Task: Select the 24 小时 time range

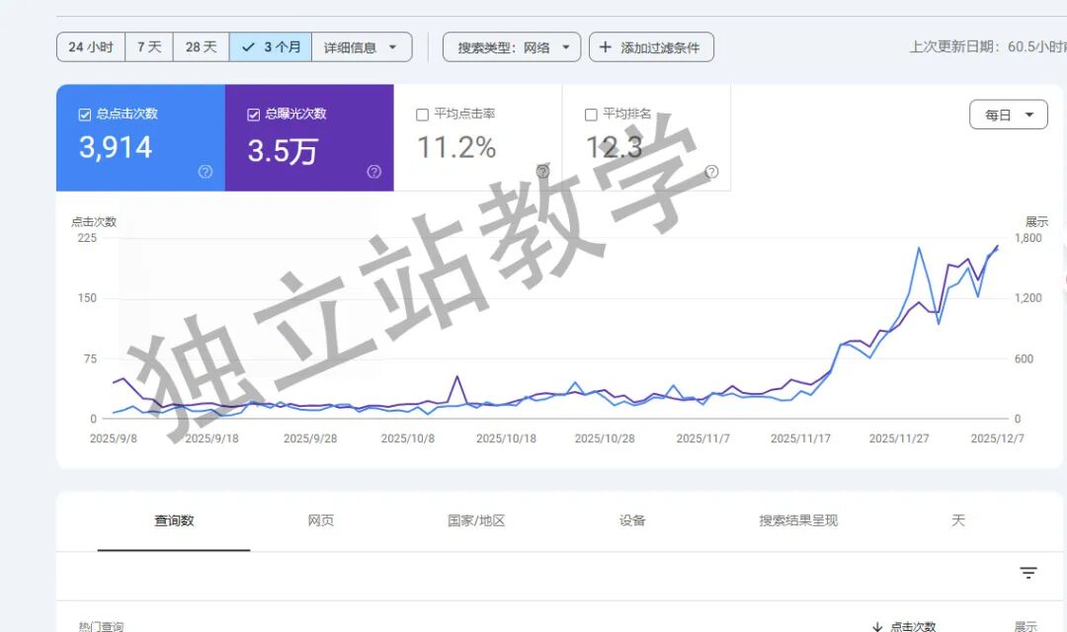Action: (x=91, y=47)
